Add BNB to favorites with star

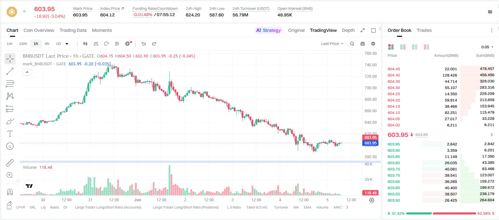(24, 11)
